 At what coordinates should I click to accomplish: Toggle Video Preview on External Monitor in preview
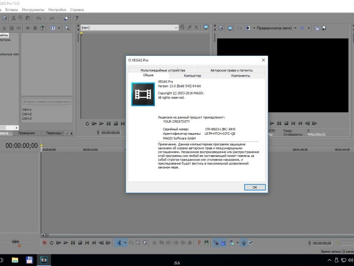230,28
